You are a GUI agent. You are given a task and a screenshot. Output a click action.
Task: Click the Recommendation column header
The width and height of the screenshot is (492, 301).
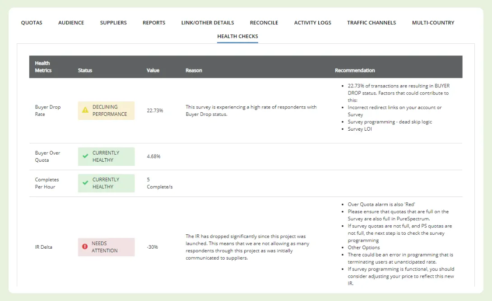click(355, 70)
